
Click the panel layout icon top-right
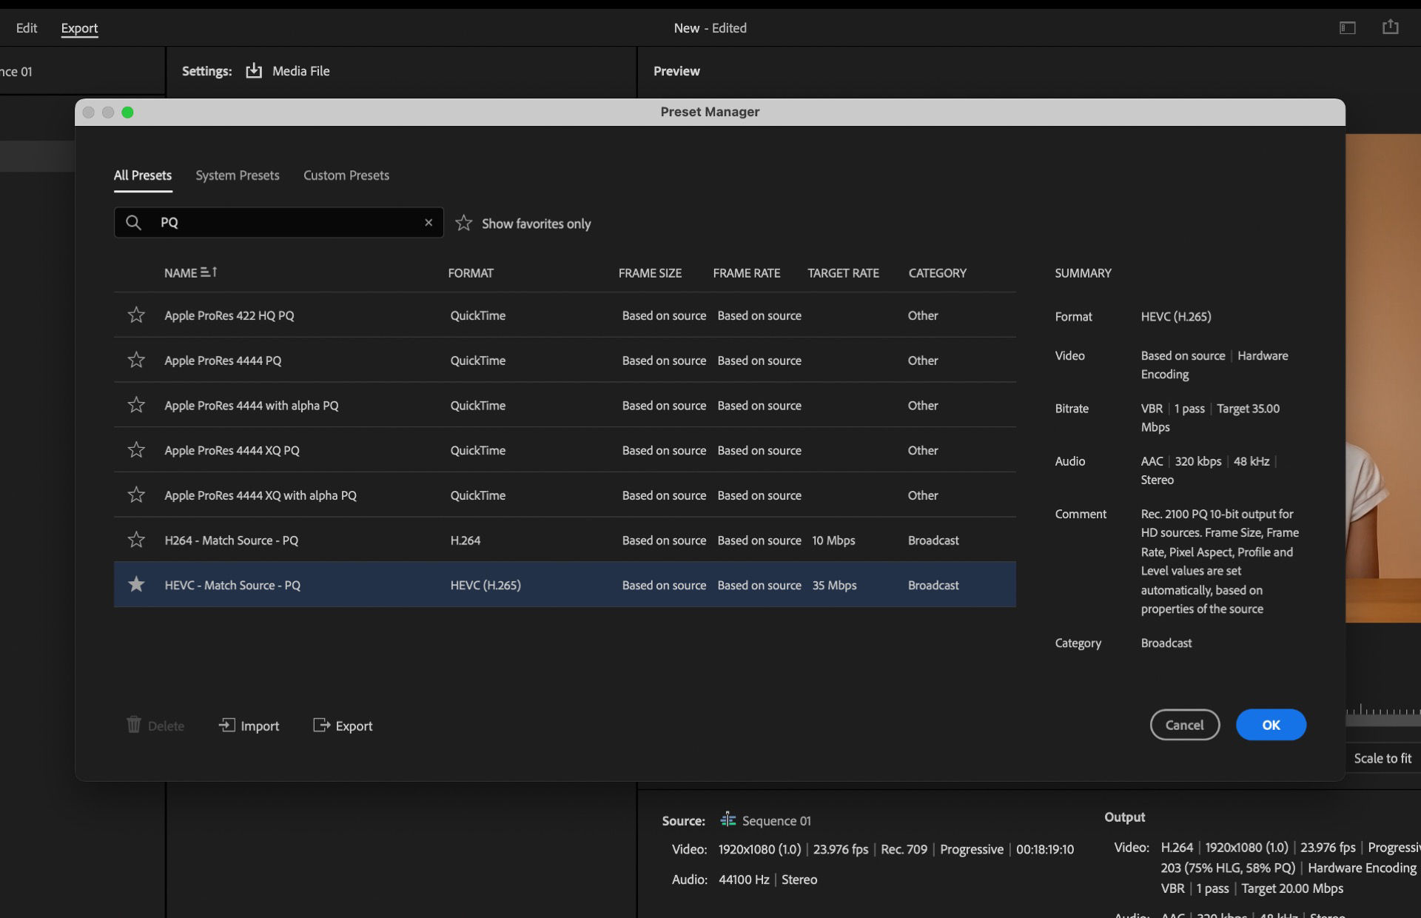1347,27
